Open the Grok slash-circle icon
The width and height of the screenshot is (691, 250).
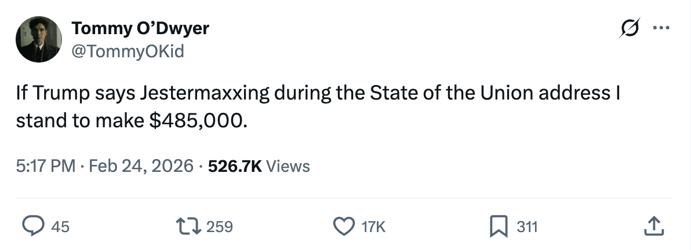[x=630, y=28]
